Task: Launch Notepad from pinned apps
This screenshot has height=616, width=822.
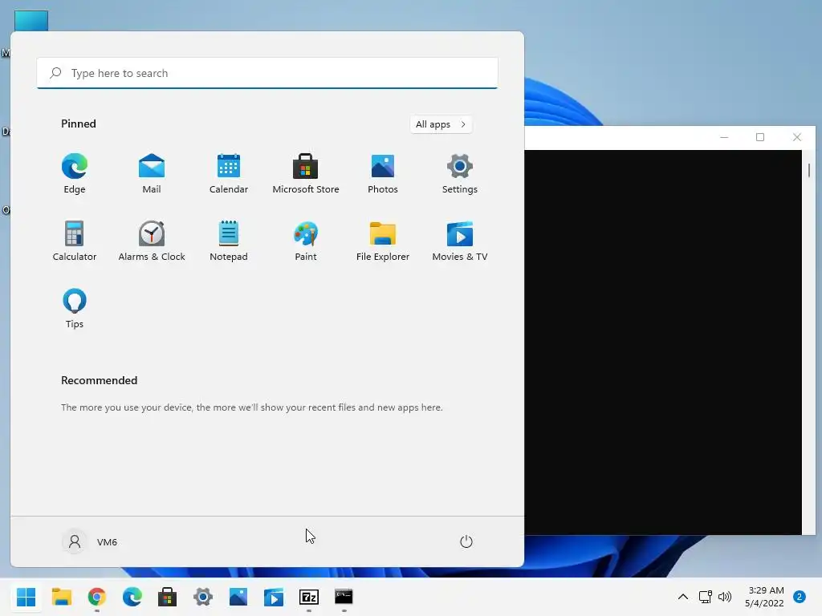Action: (x=229, y=241)
